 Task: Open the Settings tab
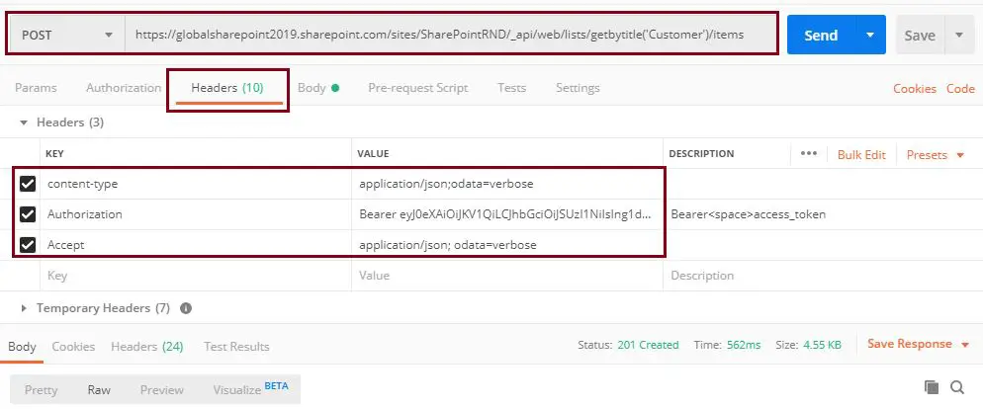coord(578,88)
